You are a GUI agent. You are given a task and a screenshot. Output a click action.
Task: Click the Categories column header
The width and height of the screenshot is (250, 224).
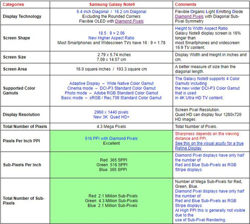pyautogui.click(x=13, y=5)
